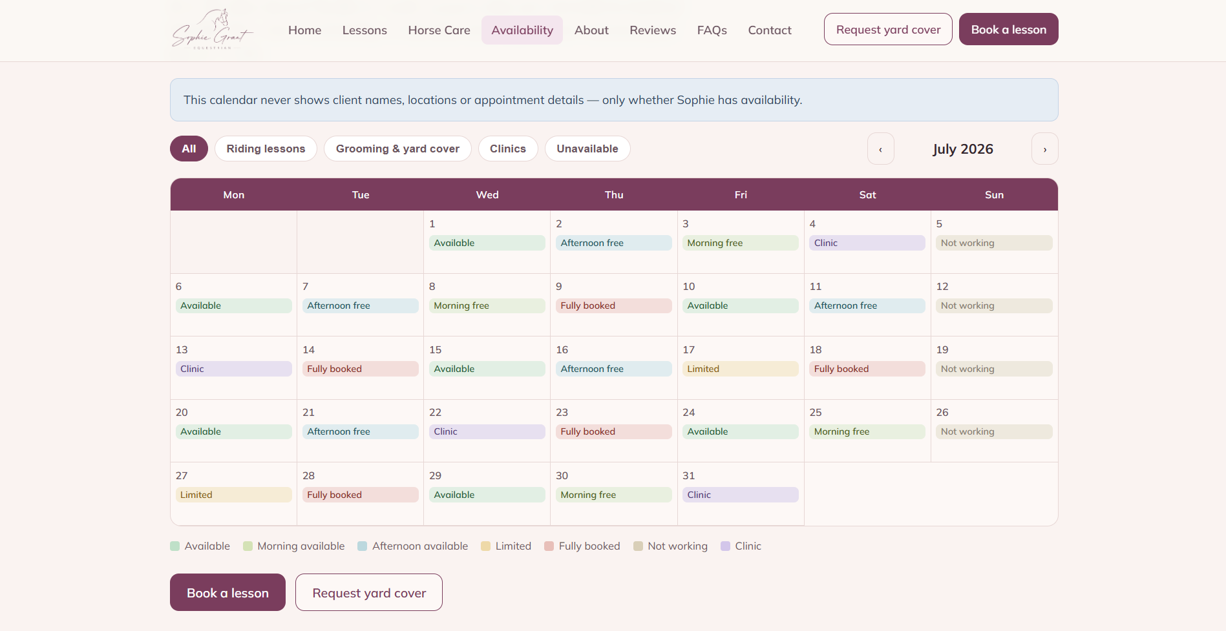This screenshot has height=631, width=1226.
Task: Filter by Clinics
Action: coord(508,149)
